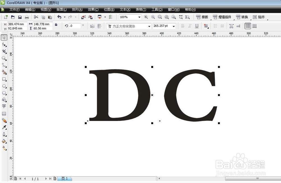Click the width field 148.778 mm

[43, 24]
